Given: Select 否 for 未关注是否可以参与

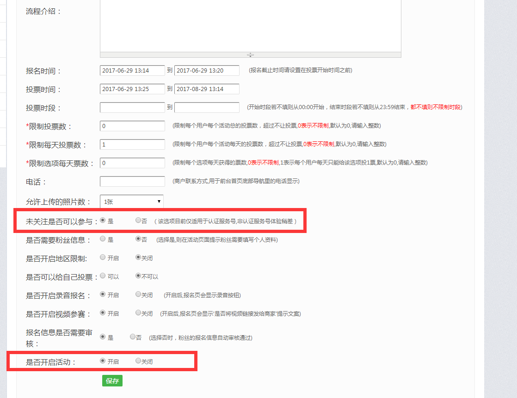Looking at the screenshot, I should [x=137, y=220].
